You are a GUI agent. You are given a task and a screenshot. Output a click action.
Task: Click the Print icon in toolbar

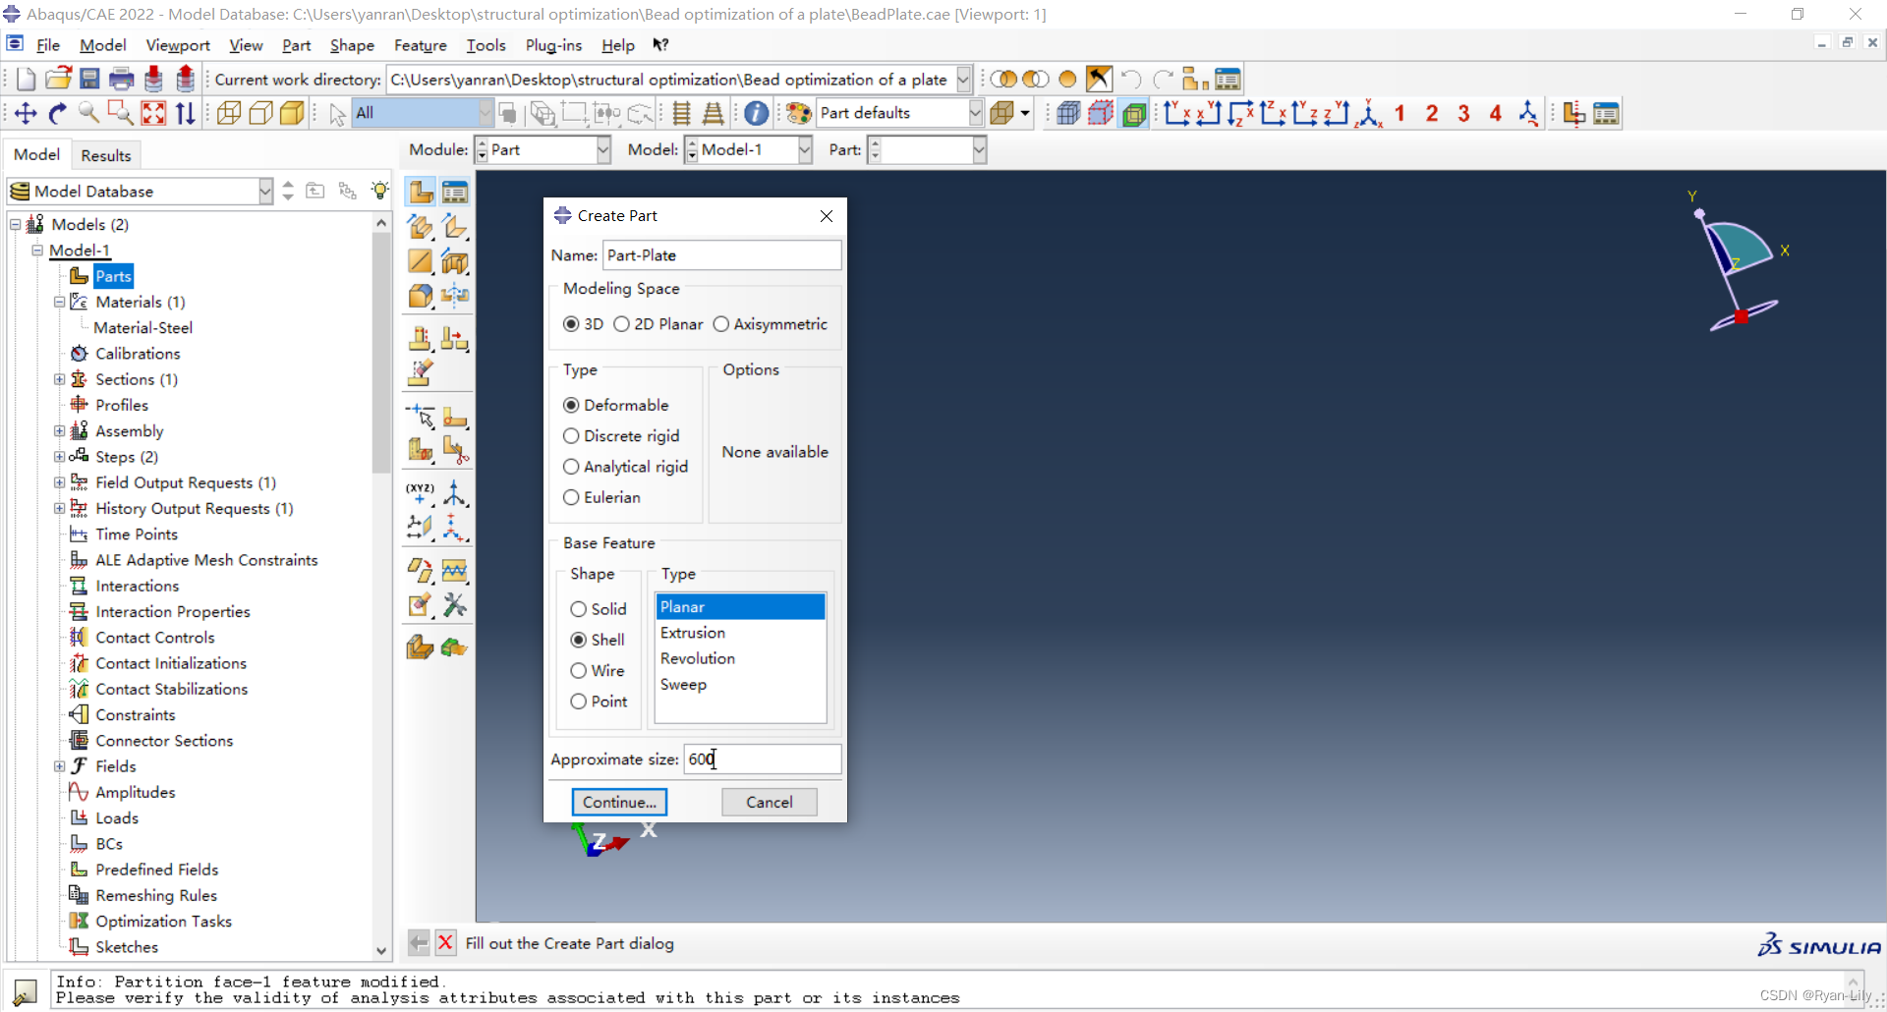pyautogui.click(x=122, y=80)
